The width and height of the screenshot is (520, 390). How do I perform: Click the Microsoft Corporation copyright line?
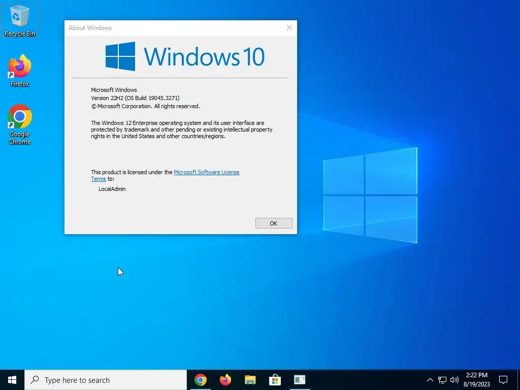coord(145,107)
